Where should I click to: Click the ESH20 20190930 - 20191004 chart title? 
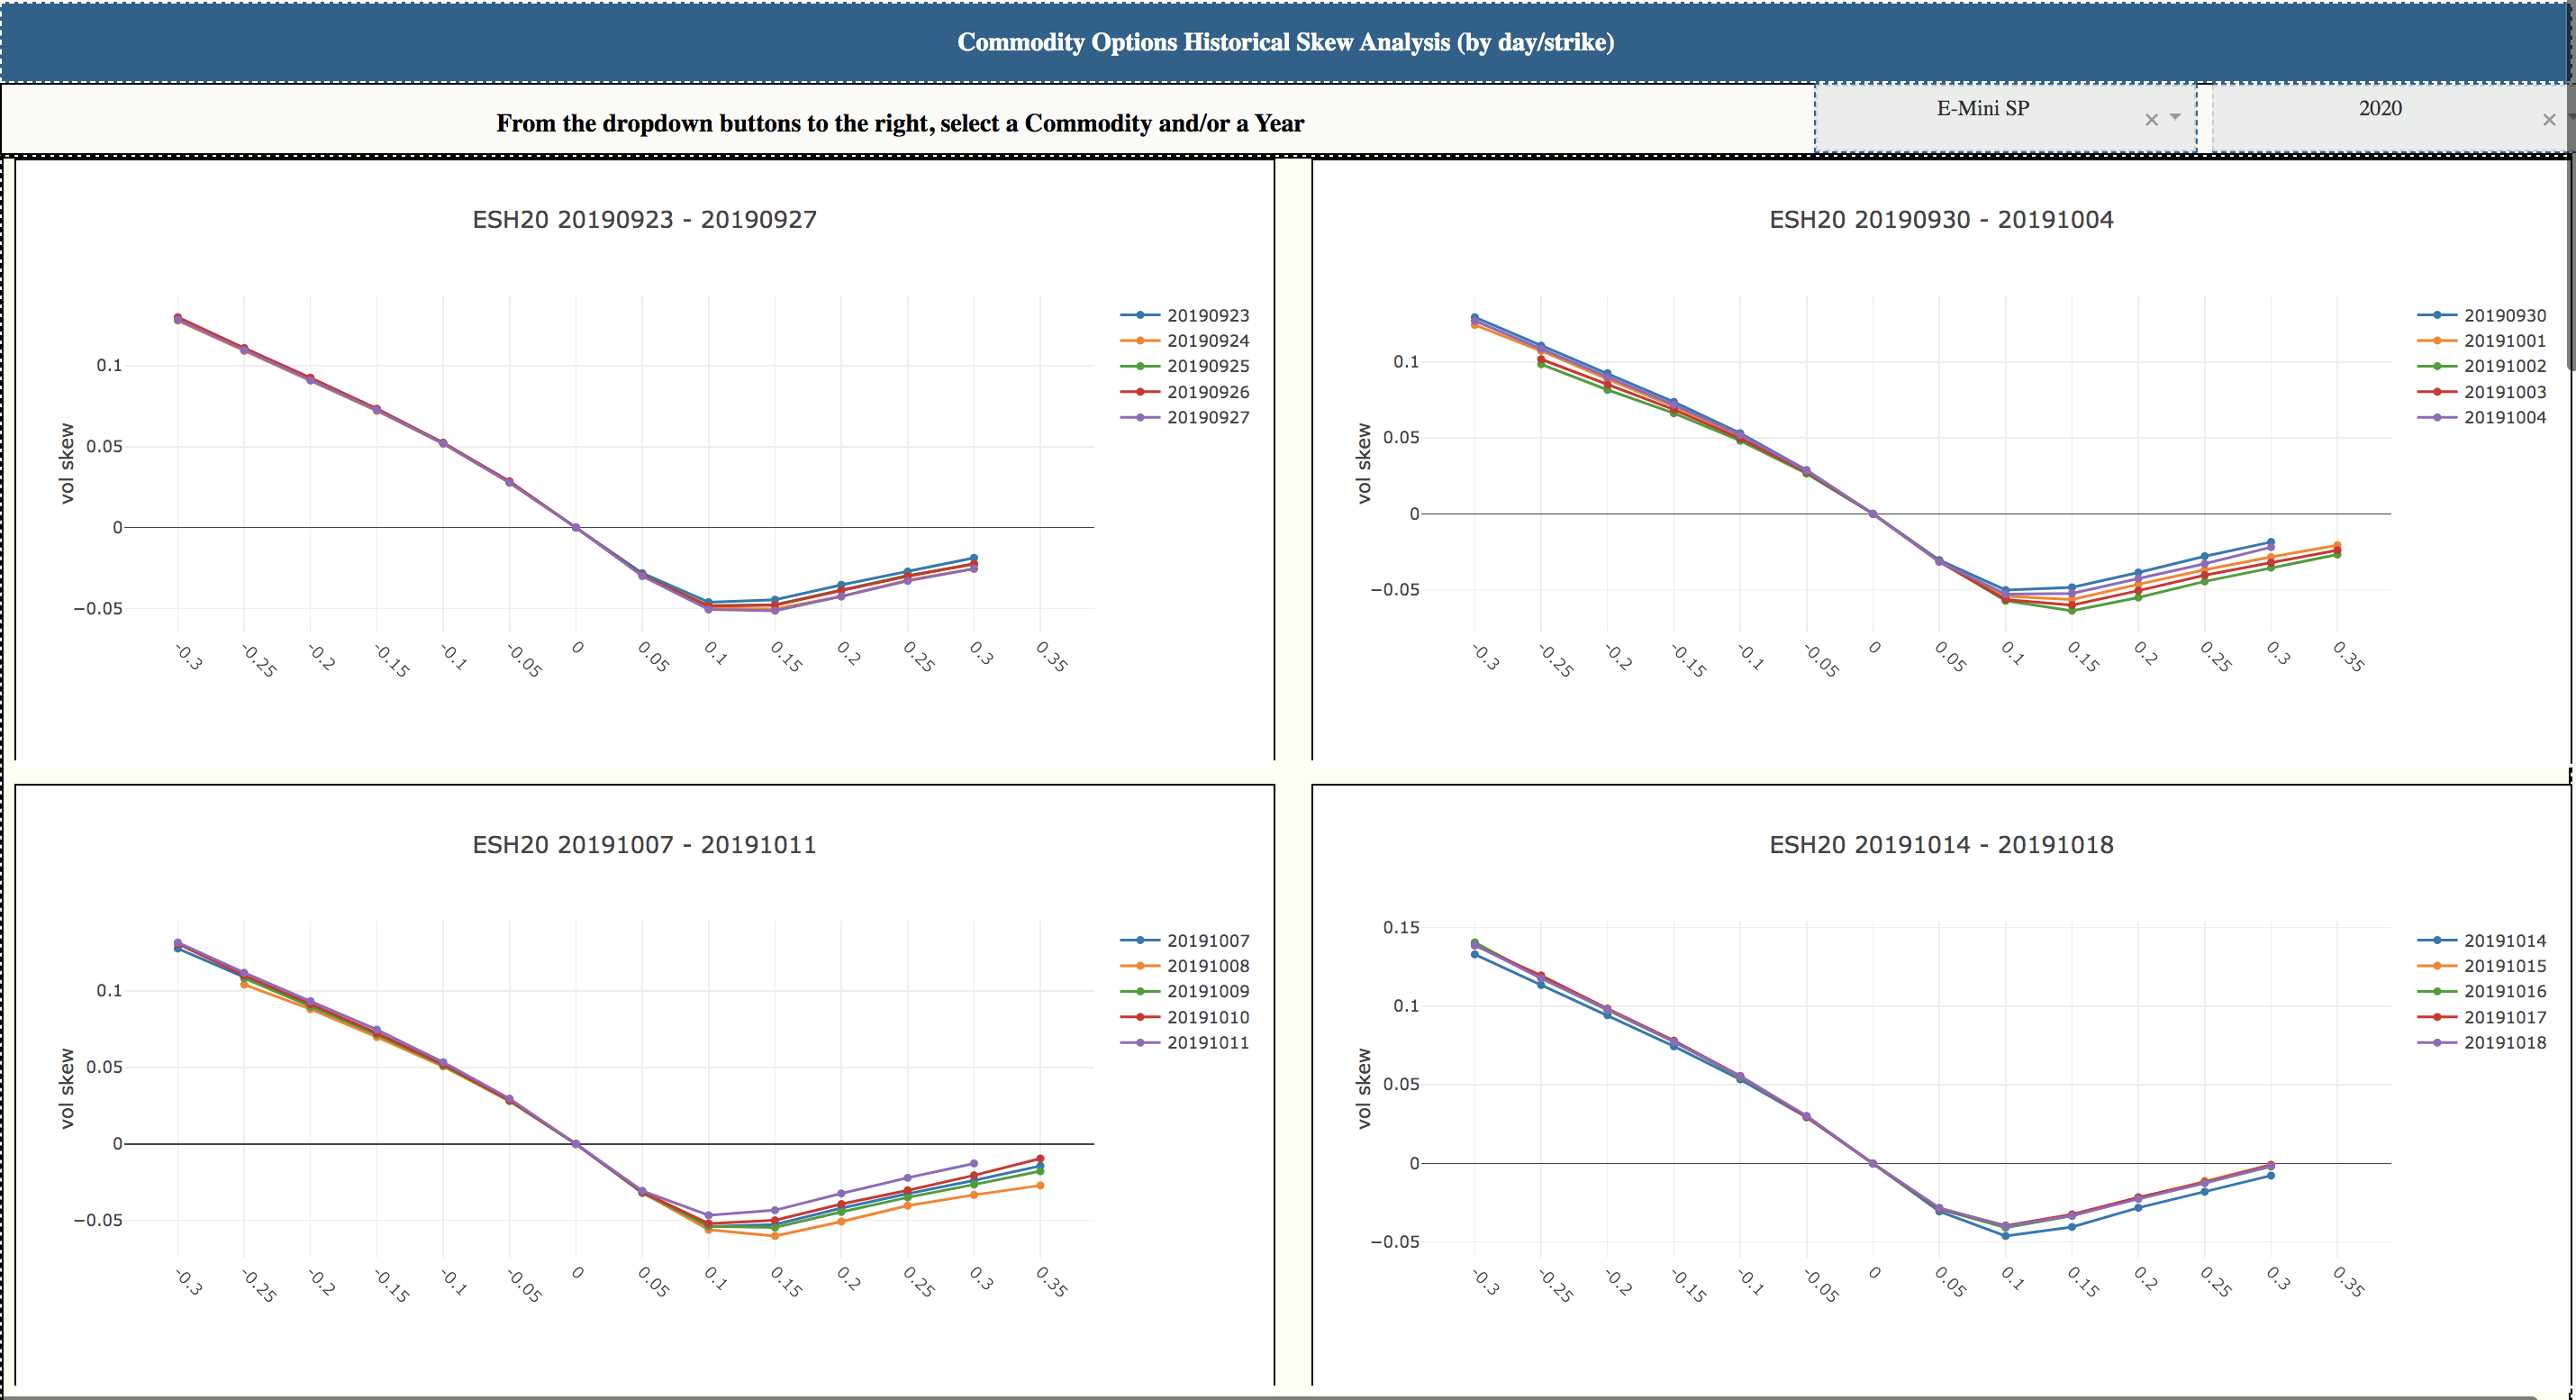coord(1941,220)
